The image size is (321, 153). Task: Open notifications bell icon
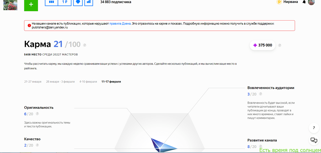point(304,2)
